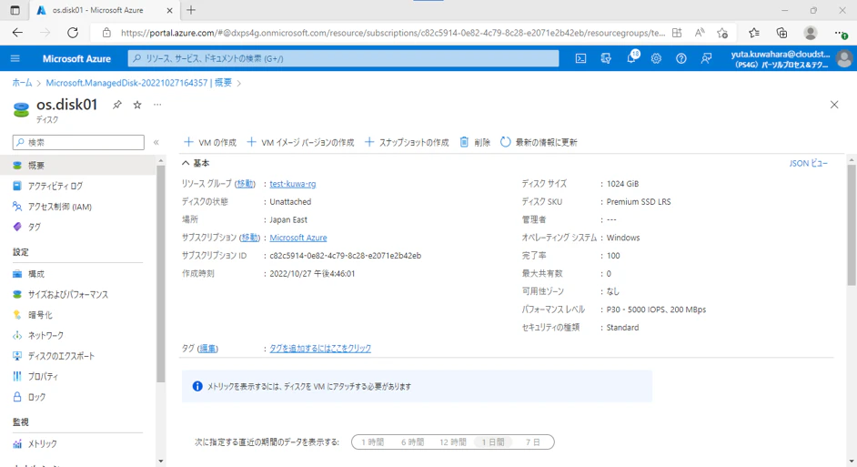857x467 pixels.
Task: Close the os.disk01 browser tab
Action: (x=169, y=10)
